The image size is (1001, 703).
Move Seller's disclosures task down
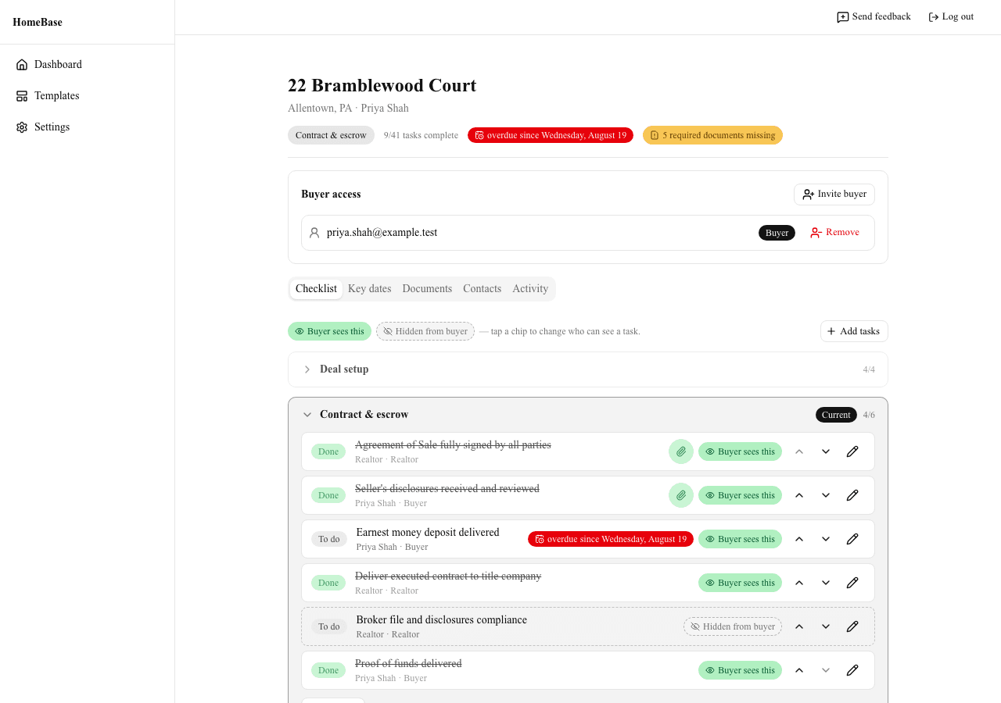click(x=826, y=495)
